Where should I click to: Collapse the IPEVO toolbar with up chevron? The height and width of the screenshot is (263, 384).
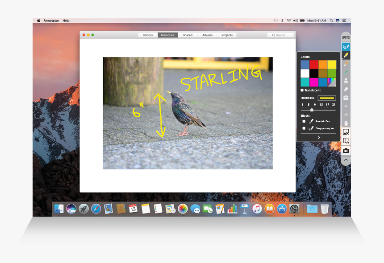pos(346,160)
